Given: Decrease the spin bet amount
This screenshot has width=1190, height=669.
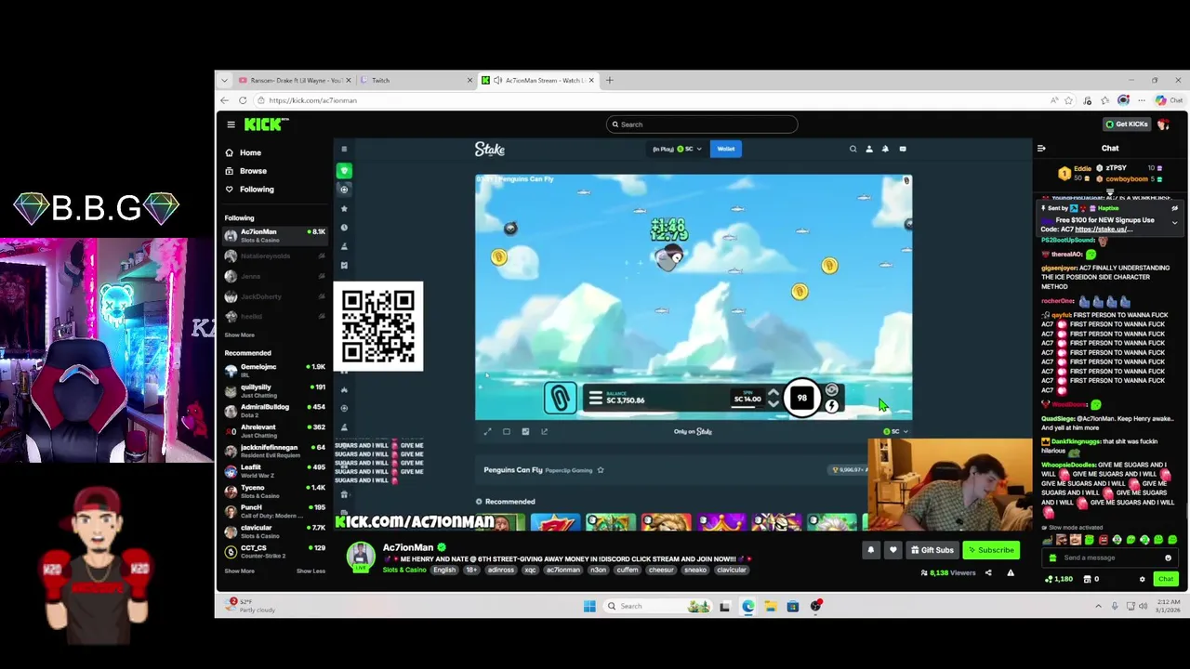Looking at the screenshot, I should pyautogui.click(x=773, y=404).
